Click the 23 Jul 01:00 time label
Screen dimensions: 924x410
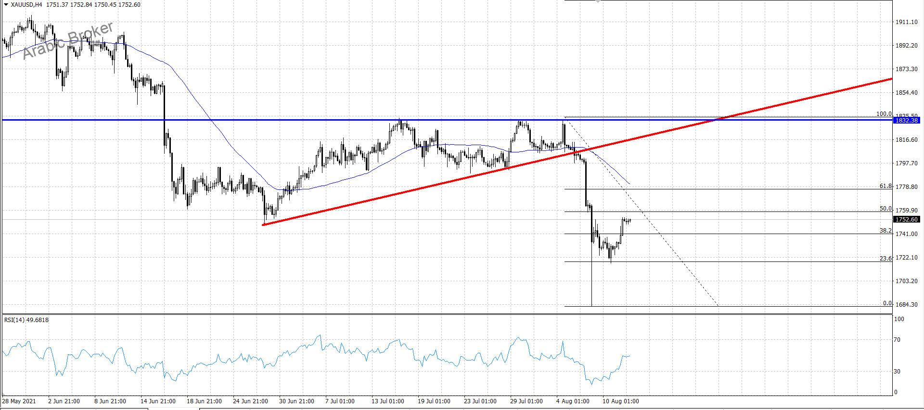[480, 401]
